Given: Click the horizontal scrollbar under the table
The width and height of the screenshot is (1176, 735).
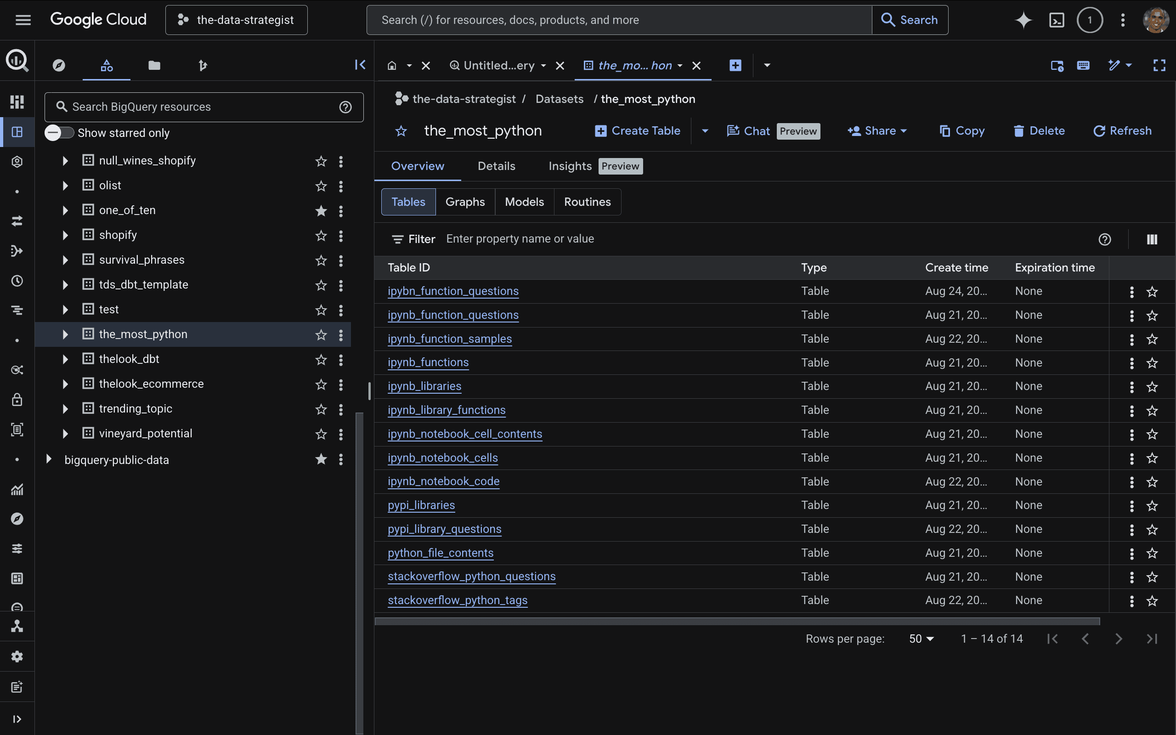Looking at the screenshot, I should pos(737,621).
